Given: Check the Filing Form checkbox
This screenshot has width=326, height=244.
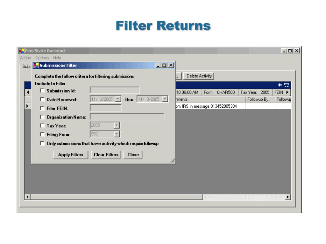Looking at the screenshot, I should (x=42, y=134).
